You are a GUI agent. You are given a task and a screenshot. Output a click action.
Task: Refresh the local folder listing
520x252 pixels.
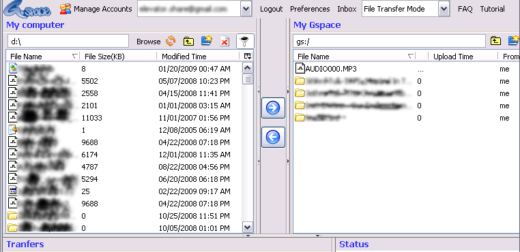171,42
